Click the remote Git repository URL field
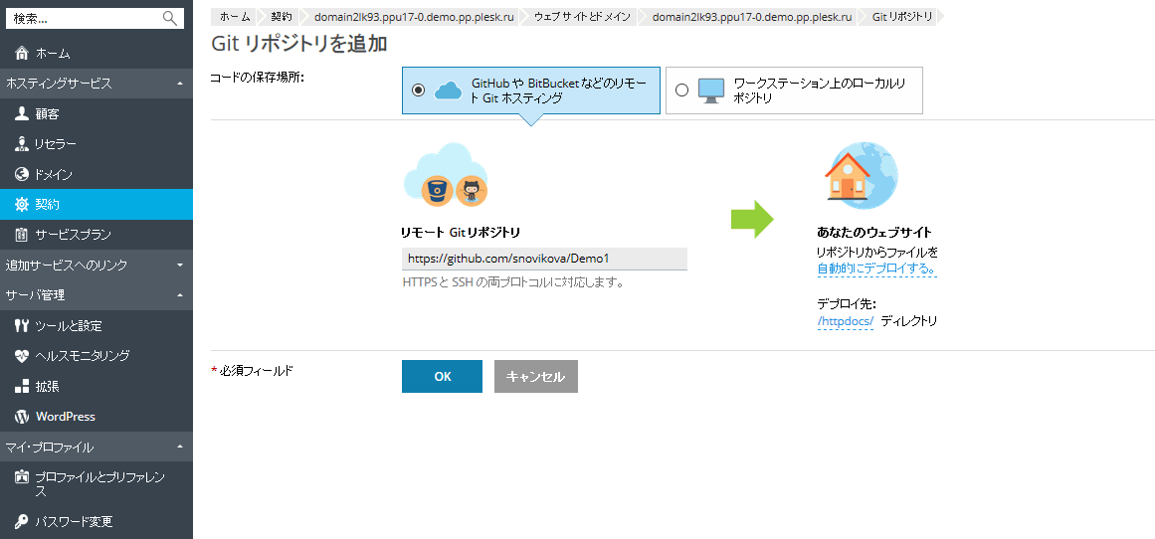1155x539 pixels. click(x=544, y=259)
